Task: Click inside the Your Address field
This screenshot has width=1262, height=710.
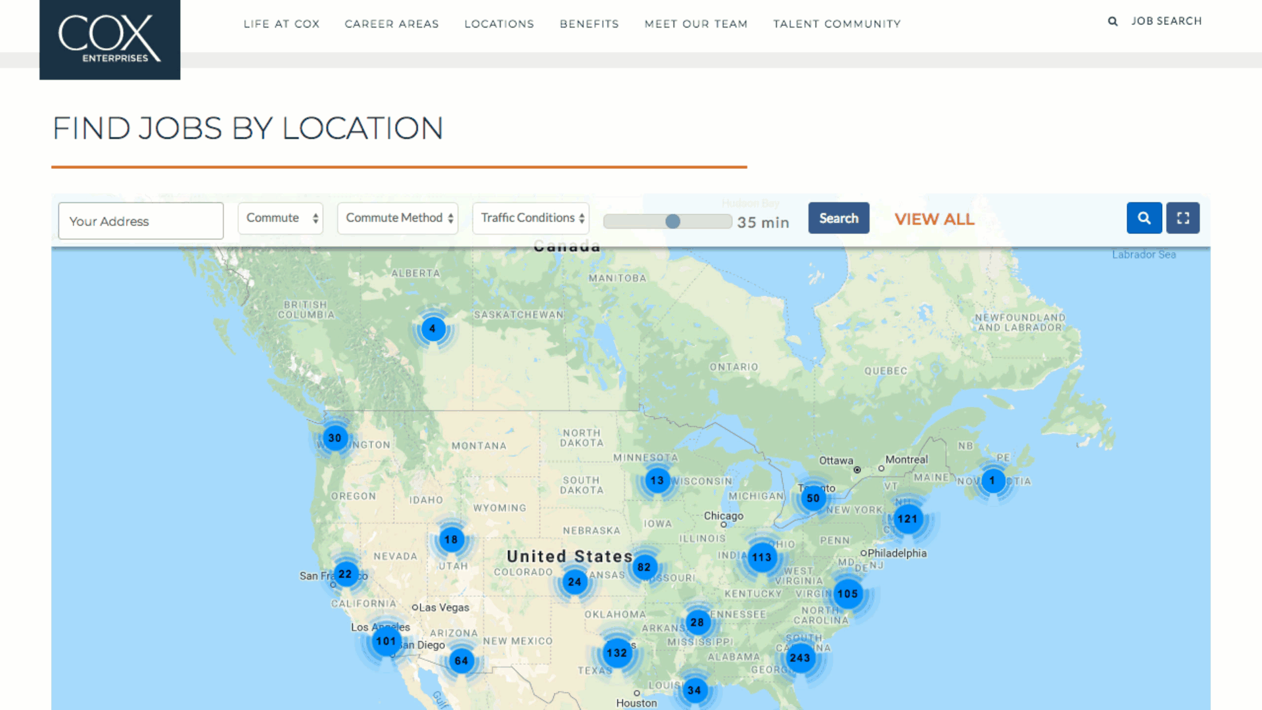Action: pyautogui.click(x=141, y=221)
